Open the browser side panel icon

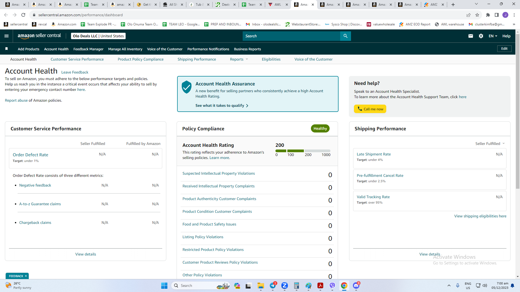click(497, 15)
